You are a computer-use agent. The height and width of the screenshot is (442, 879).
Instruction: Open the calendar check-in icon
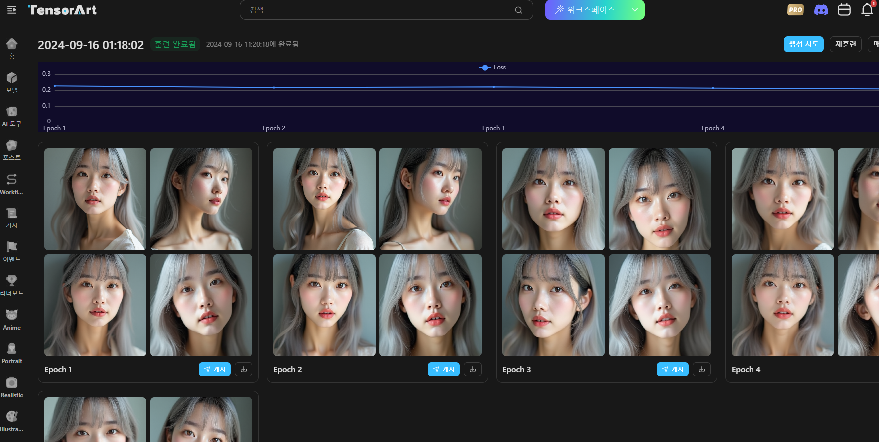coord(844,10)
